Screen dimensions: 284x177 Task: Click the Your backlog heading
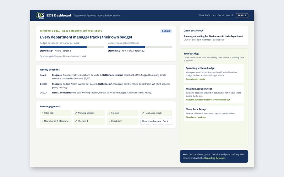point(191,54)
